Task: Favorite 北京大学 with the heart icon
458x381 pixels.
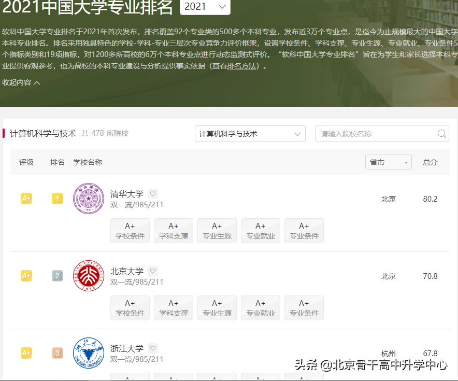Action: point(153,271)
